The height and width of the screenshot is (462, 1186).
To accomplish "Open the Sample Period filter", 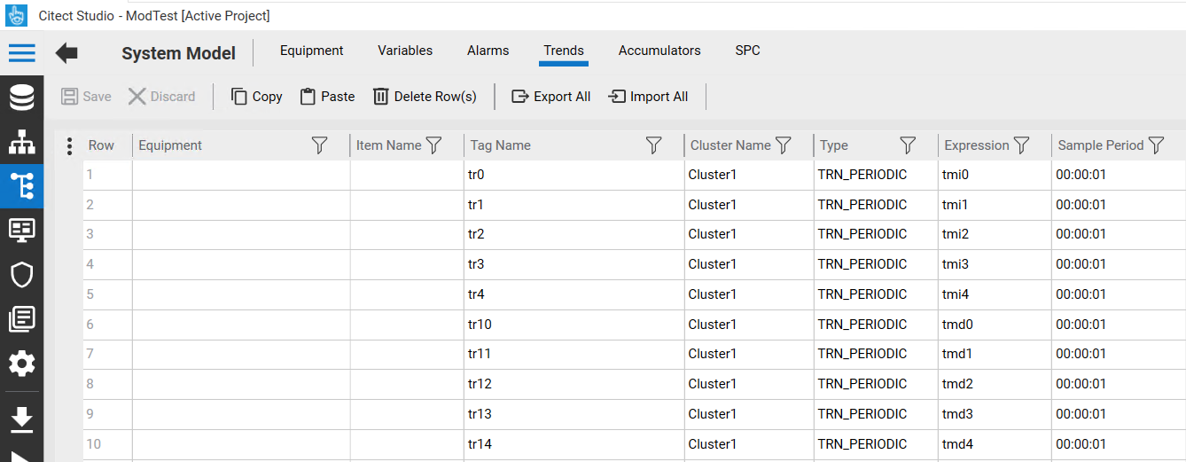I will [1156, 145].
